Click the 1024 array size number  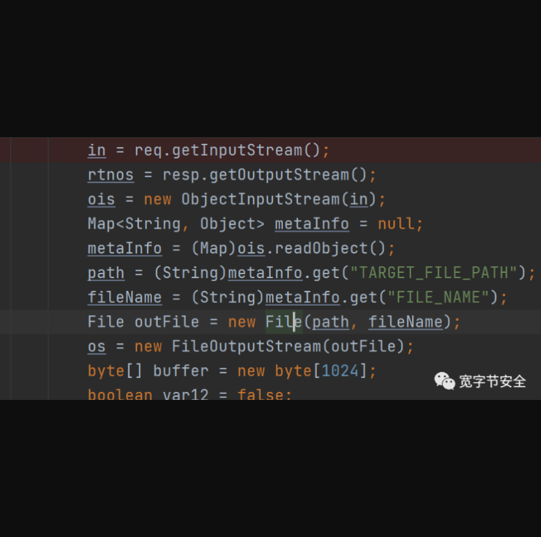point(340,370)
